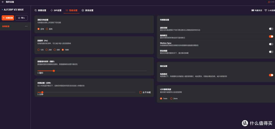Disable the 直线修正 switch

click(271, 36)
